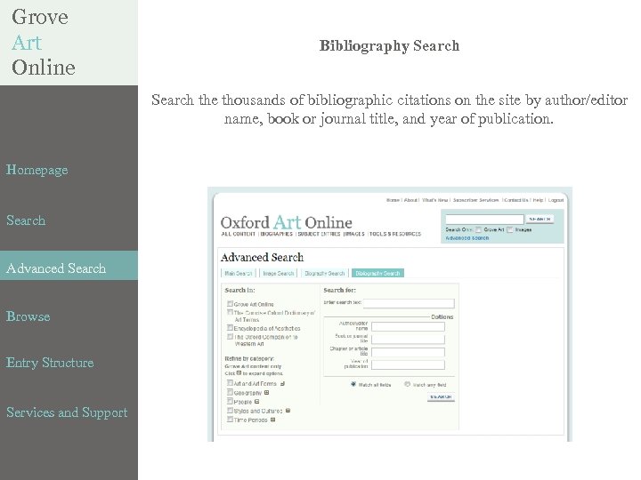Image resolution: width=641 pixels, height=480 pixels.
Task: Select the Match any field radio button
Action: pyautogui.click(x=407, y=384)
